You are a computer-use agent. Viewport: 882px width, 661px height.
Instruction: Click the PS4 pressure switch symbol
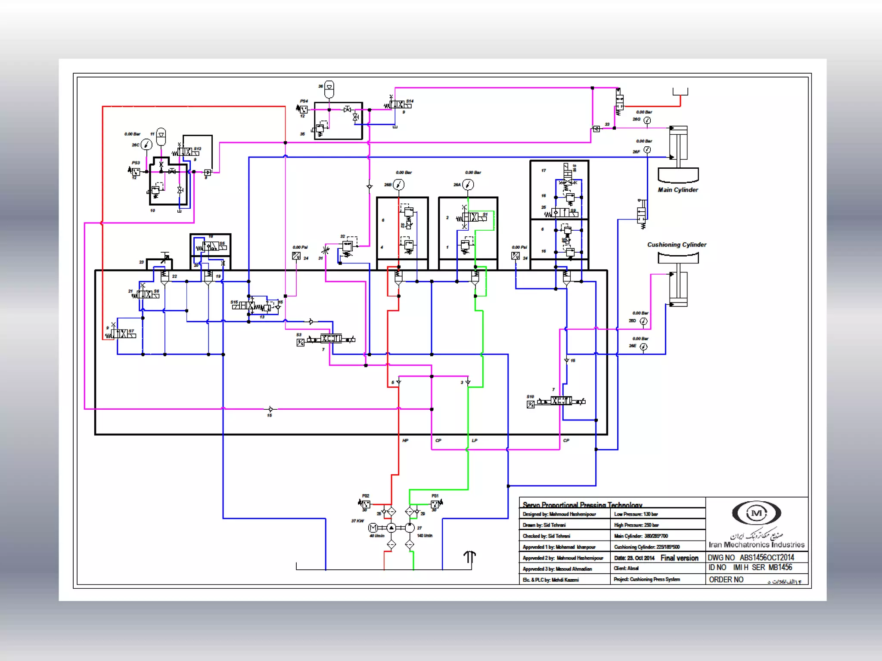point(304,109)
